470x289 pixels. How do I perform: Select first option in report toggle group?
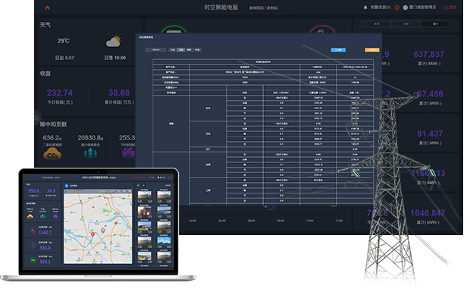tap(173, 50)
